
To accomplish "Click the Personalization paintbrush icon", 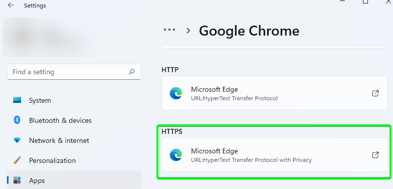I will 17,160.
